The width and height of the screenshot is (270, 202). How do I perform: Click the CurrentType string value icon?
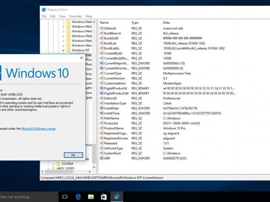point(102,73)
